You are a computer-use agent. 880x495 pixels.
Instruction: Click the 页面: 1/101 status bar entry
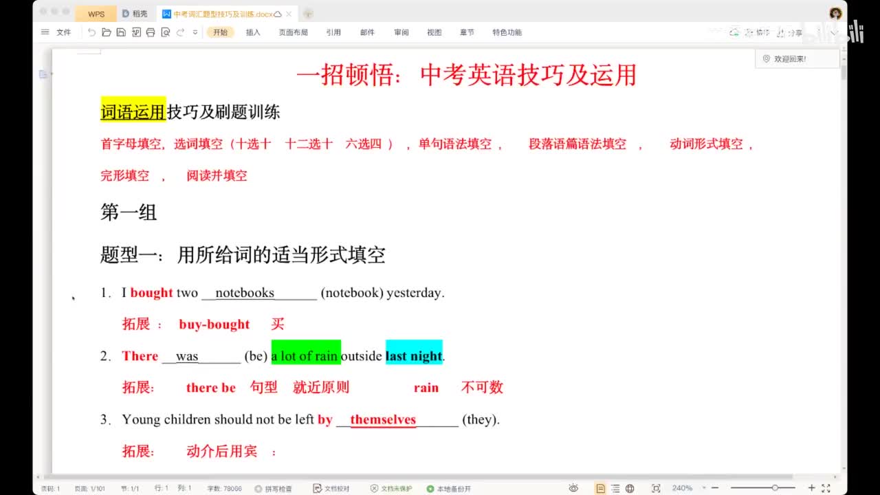click(89, 489)
